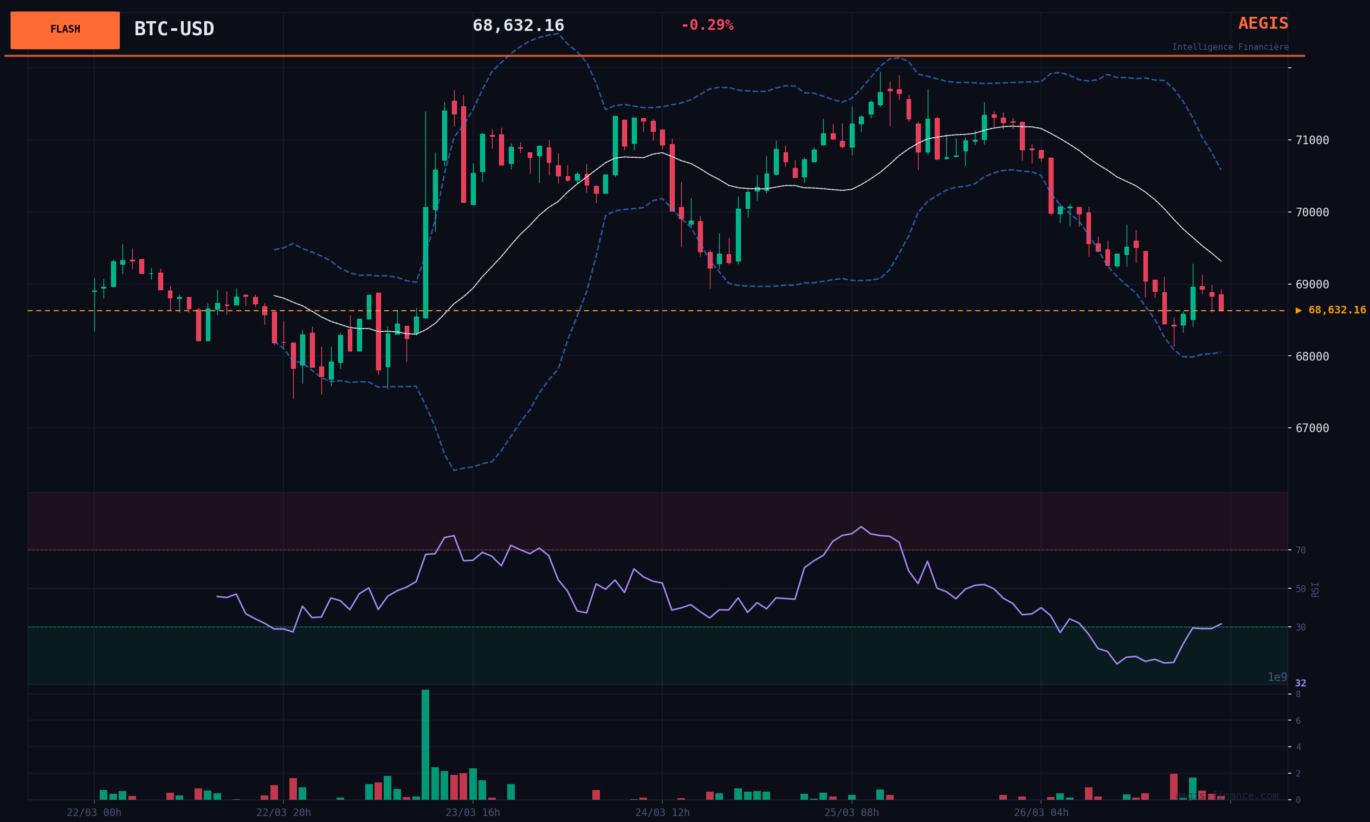Image resolution: width=1370 pixels, height=822 pixels.
Task: Select the 70000 price axis label
Action: [x=1312, y=212]
